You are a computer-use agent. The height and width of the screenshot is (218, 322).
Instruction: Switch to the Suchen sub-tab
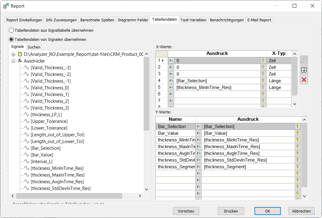pos(34,47)
